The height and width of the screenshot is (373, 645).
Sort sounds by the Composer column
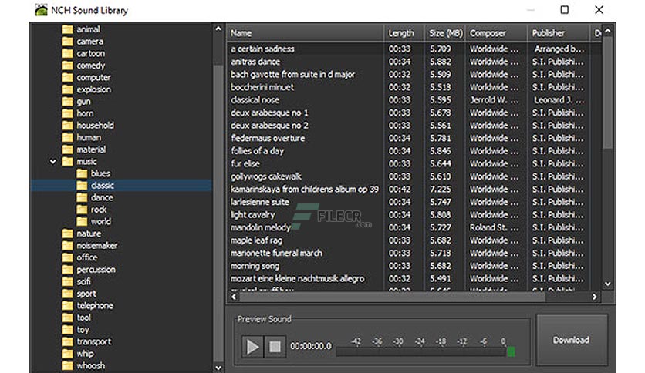point(496,33)
